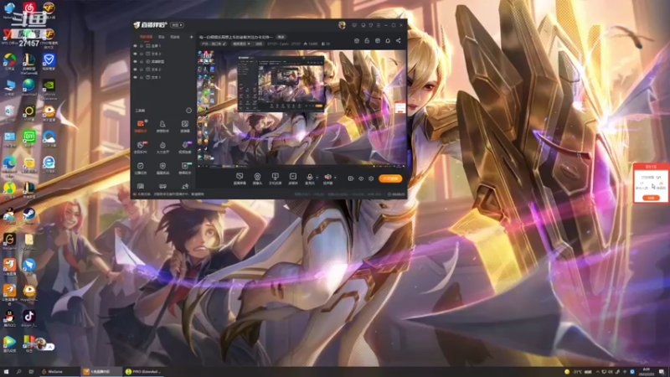Hide the 全屏1 source with its eye icon

(x=136, y=46)
